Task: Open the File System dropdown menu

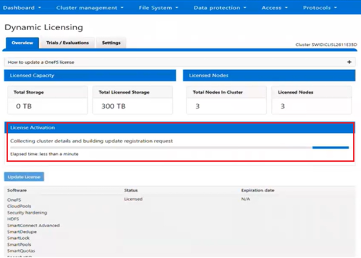Action: 158,8
